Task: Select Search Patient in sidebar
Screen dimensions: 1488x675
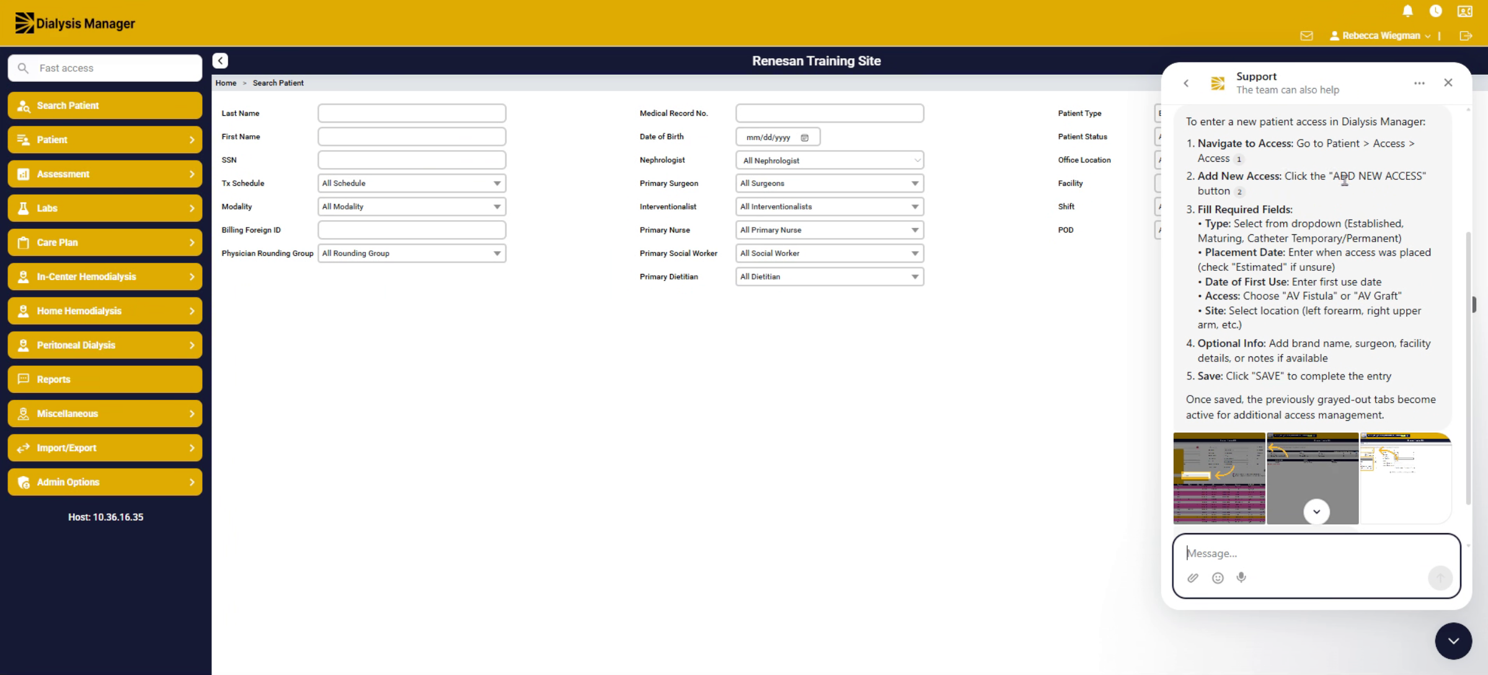Action: pyautogui.click(x=105, y=105)
